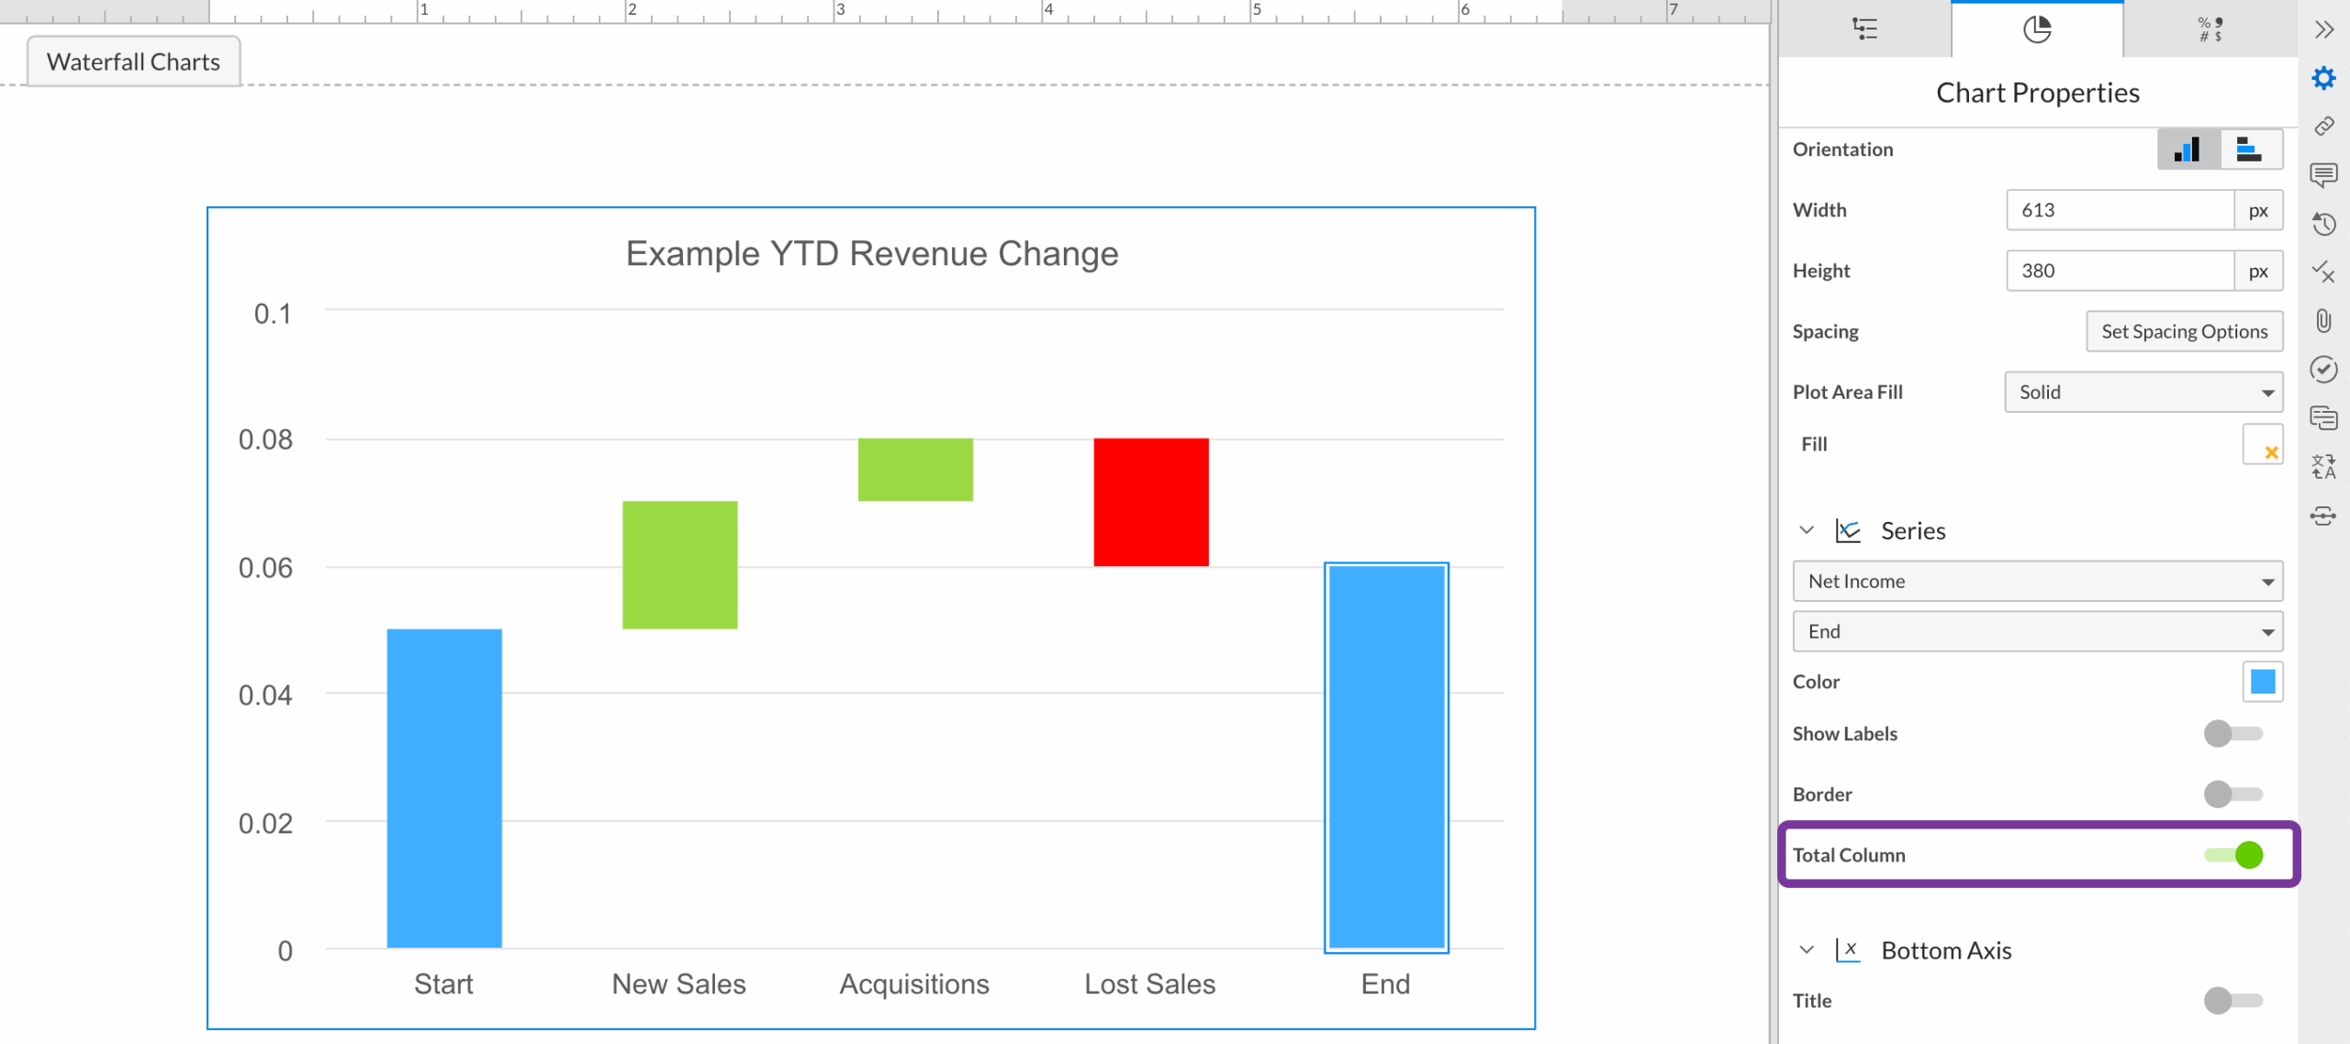Switch to the number format tab
2350x1044 pixels.
(2210, 29)
